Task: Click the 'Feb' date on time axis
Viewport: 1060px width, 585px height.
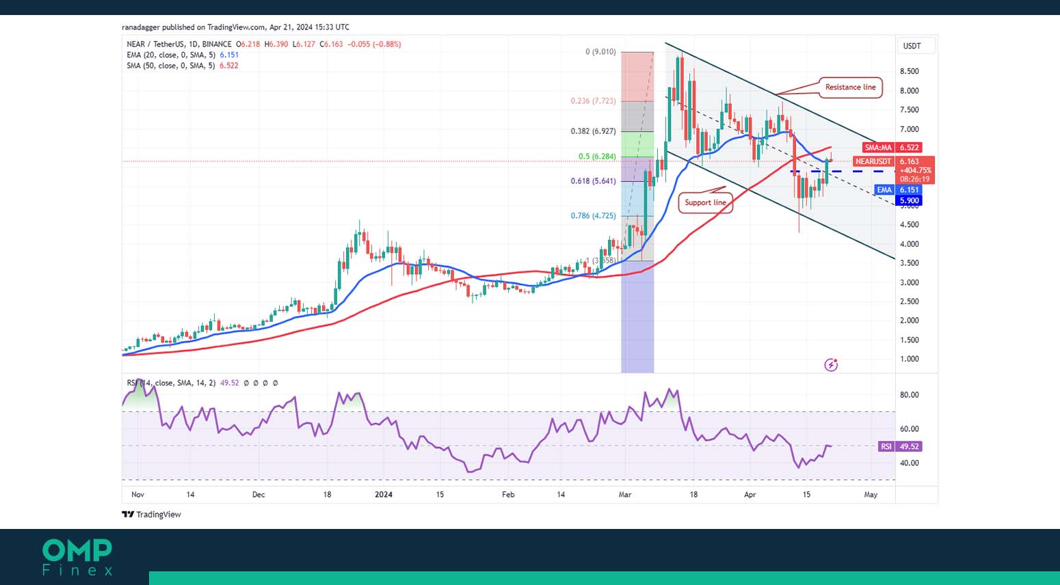Action: coord(508,495)
